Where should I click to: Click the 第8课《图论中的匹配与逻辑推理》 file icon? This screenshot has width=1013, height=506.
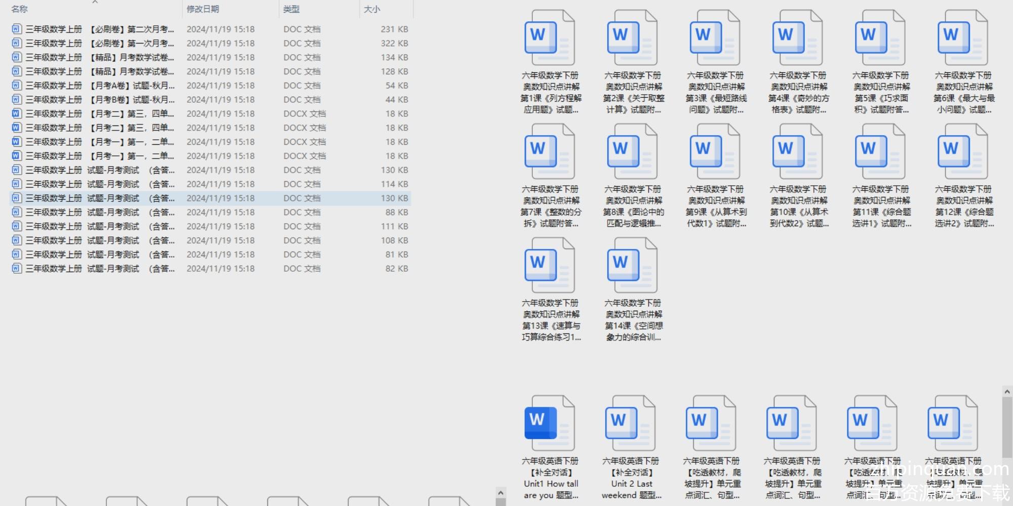tap(632, 152)
